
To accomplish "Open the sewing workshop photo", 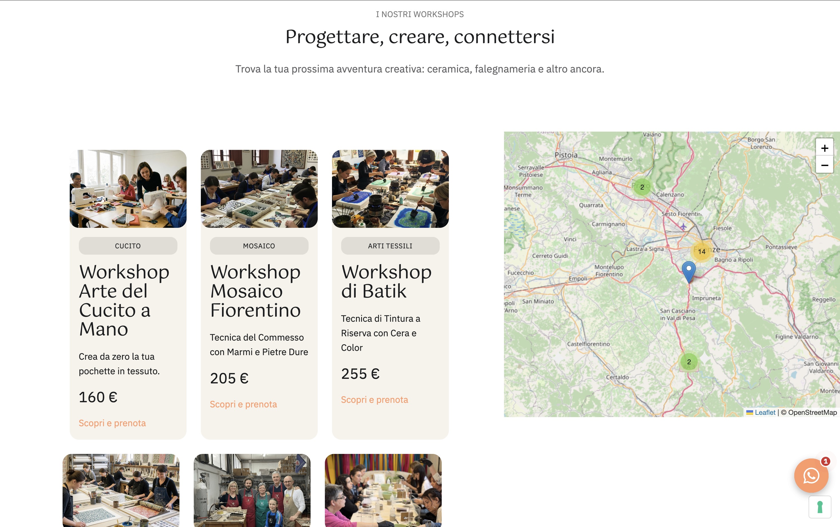I will (x=128, y=189).
